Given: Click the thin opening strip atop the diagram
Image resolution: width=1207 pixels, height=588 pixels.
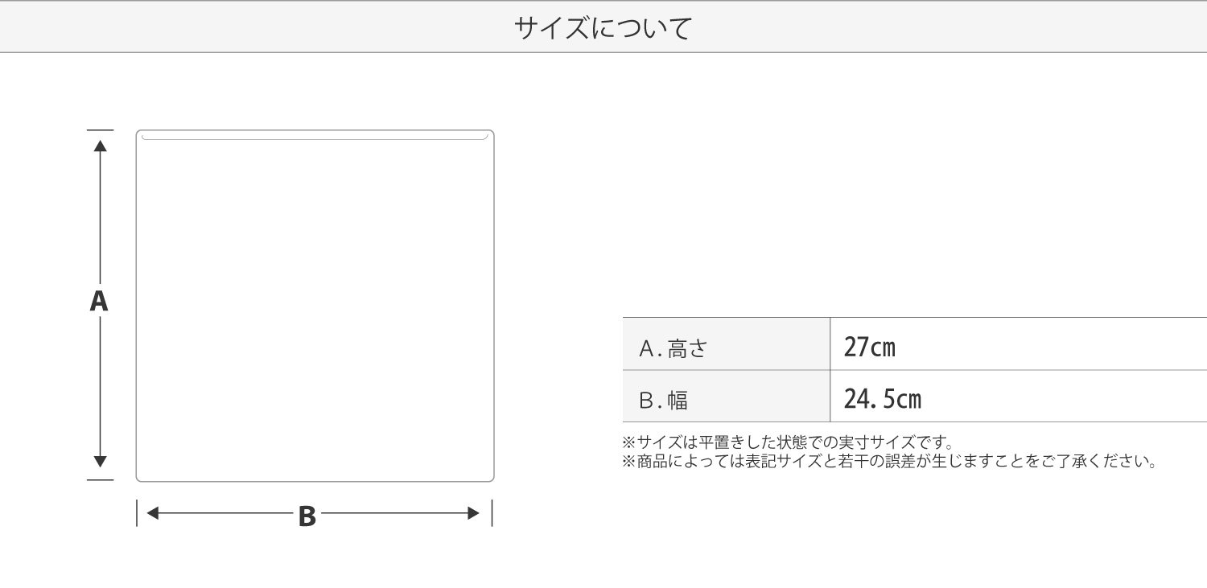Looking at the screenshot, I should point(315,136).
